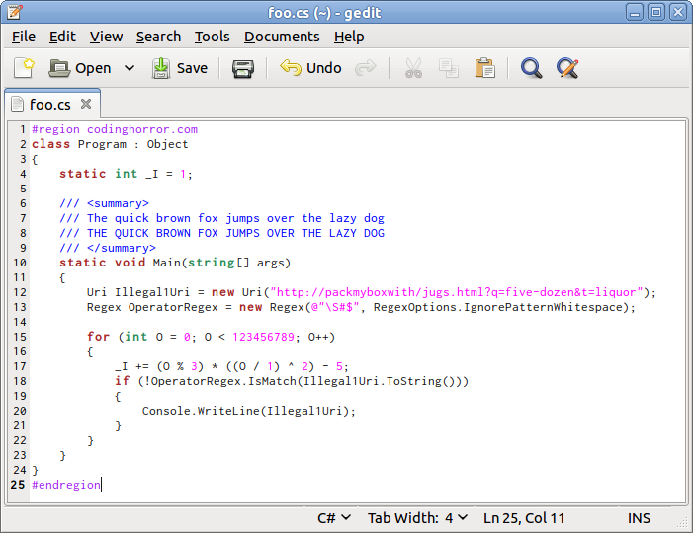Open the Edit menu
Screen dimensions: 693x533
62,37
